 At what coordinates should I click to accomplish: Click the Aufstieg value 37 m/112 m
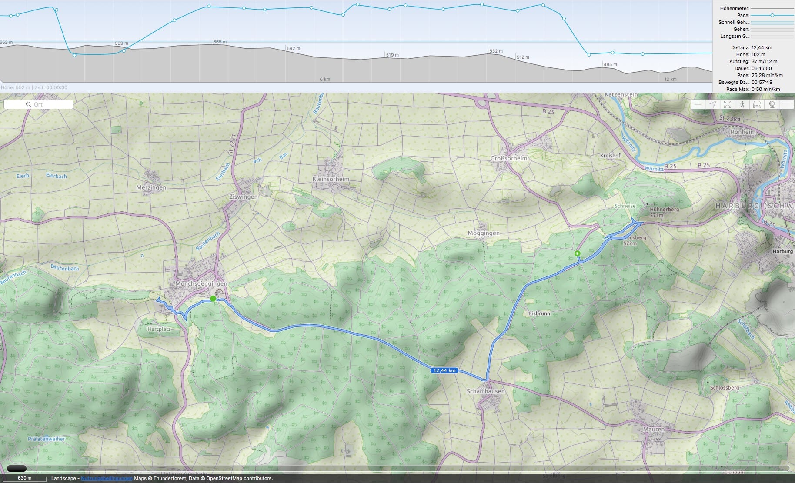pyautogui.click(x=764, y=61)
